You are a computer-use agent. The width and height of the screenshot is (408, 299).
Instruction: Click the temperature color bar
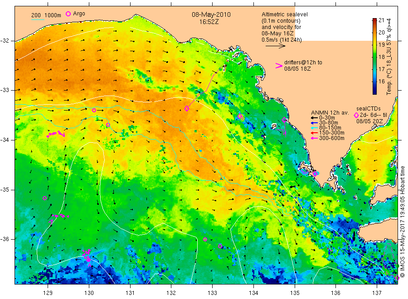click(x=375, y=56)
